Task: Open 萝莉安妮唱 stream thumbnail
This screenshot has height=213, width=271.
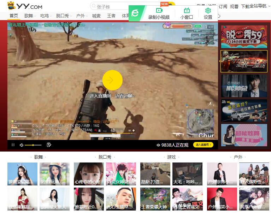Action: [x=22, y=174]
